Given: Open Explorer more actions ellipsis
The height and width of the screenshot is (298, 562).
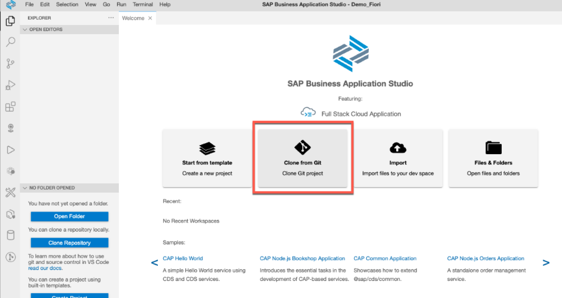Looking at the screenshot, I should [x=111, y=18].
